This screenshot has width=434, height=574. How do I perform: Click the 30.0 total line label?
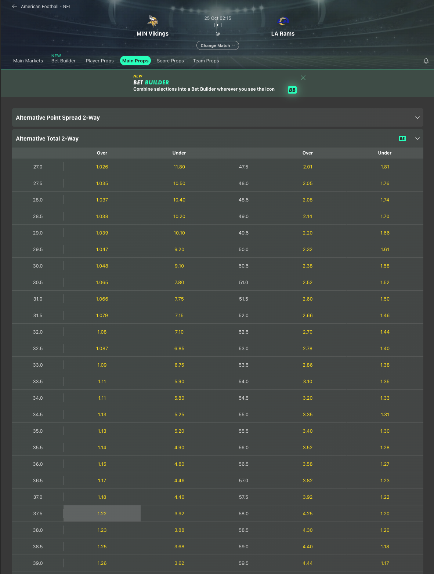tap(38, 266)
